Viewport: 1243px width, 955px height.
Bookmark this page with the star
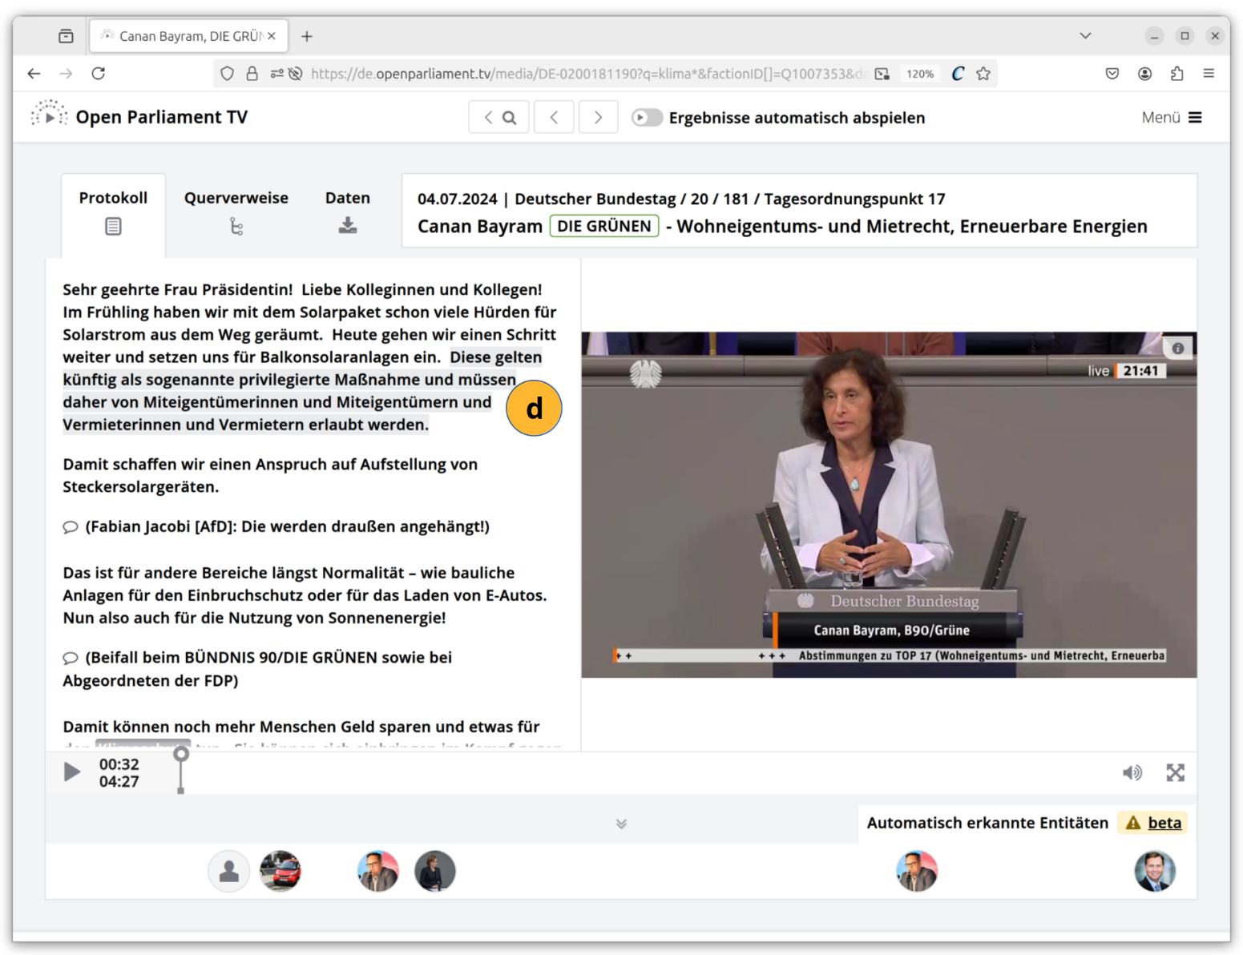click(x=983, y=74)
